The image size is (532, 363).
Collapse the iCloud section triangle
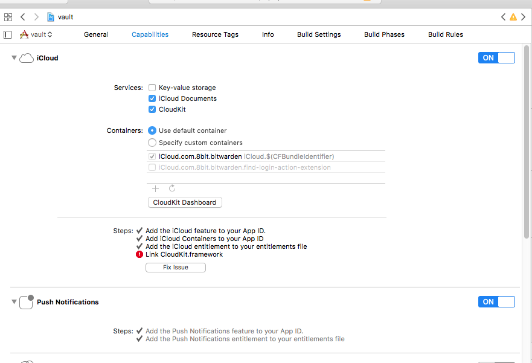[14, 57]
